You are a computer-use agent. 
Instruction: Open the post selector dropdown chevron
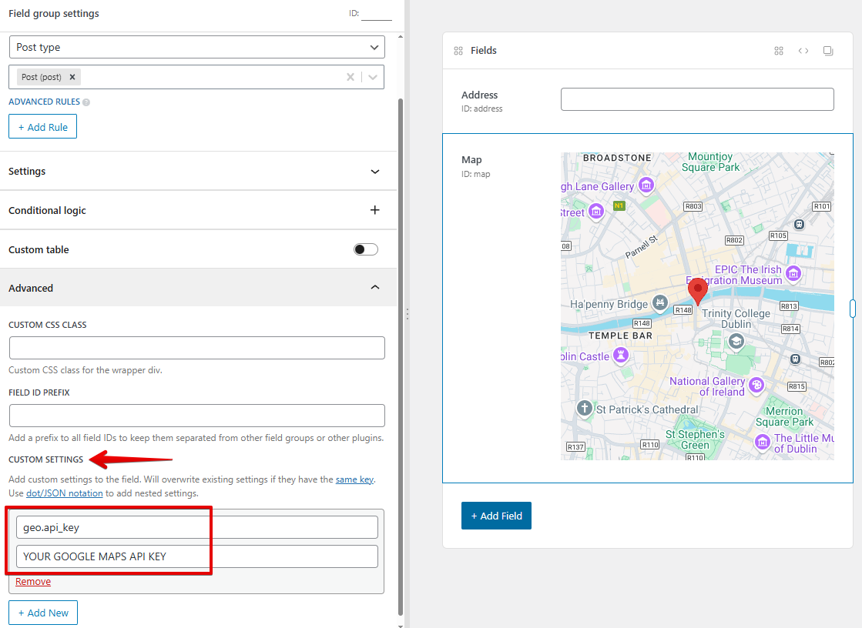coord(372,77)
